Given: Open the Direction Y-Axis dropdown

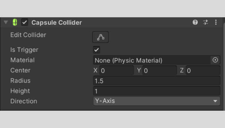Looking at the screenshot, I should 156,101.
